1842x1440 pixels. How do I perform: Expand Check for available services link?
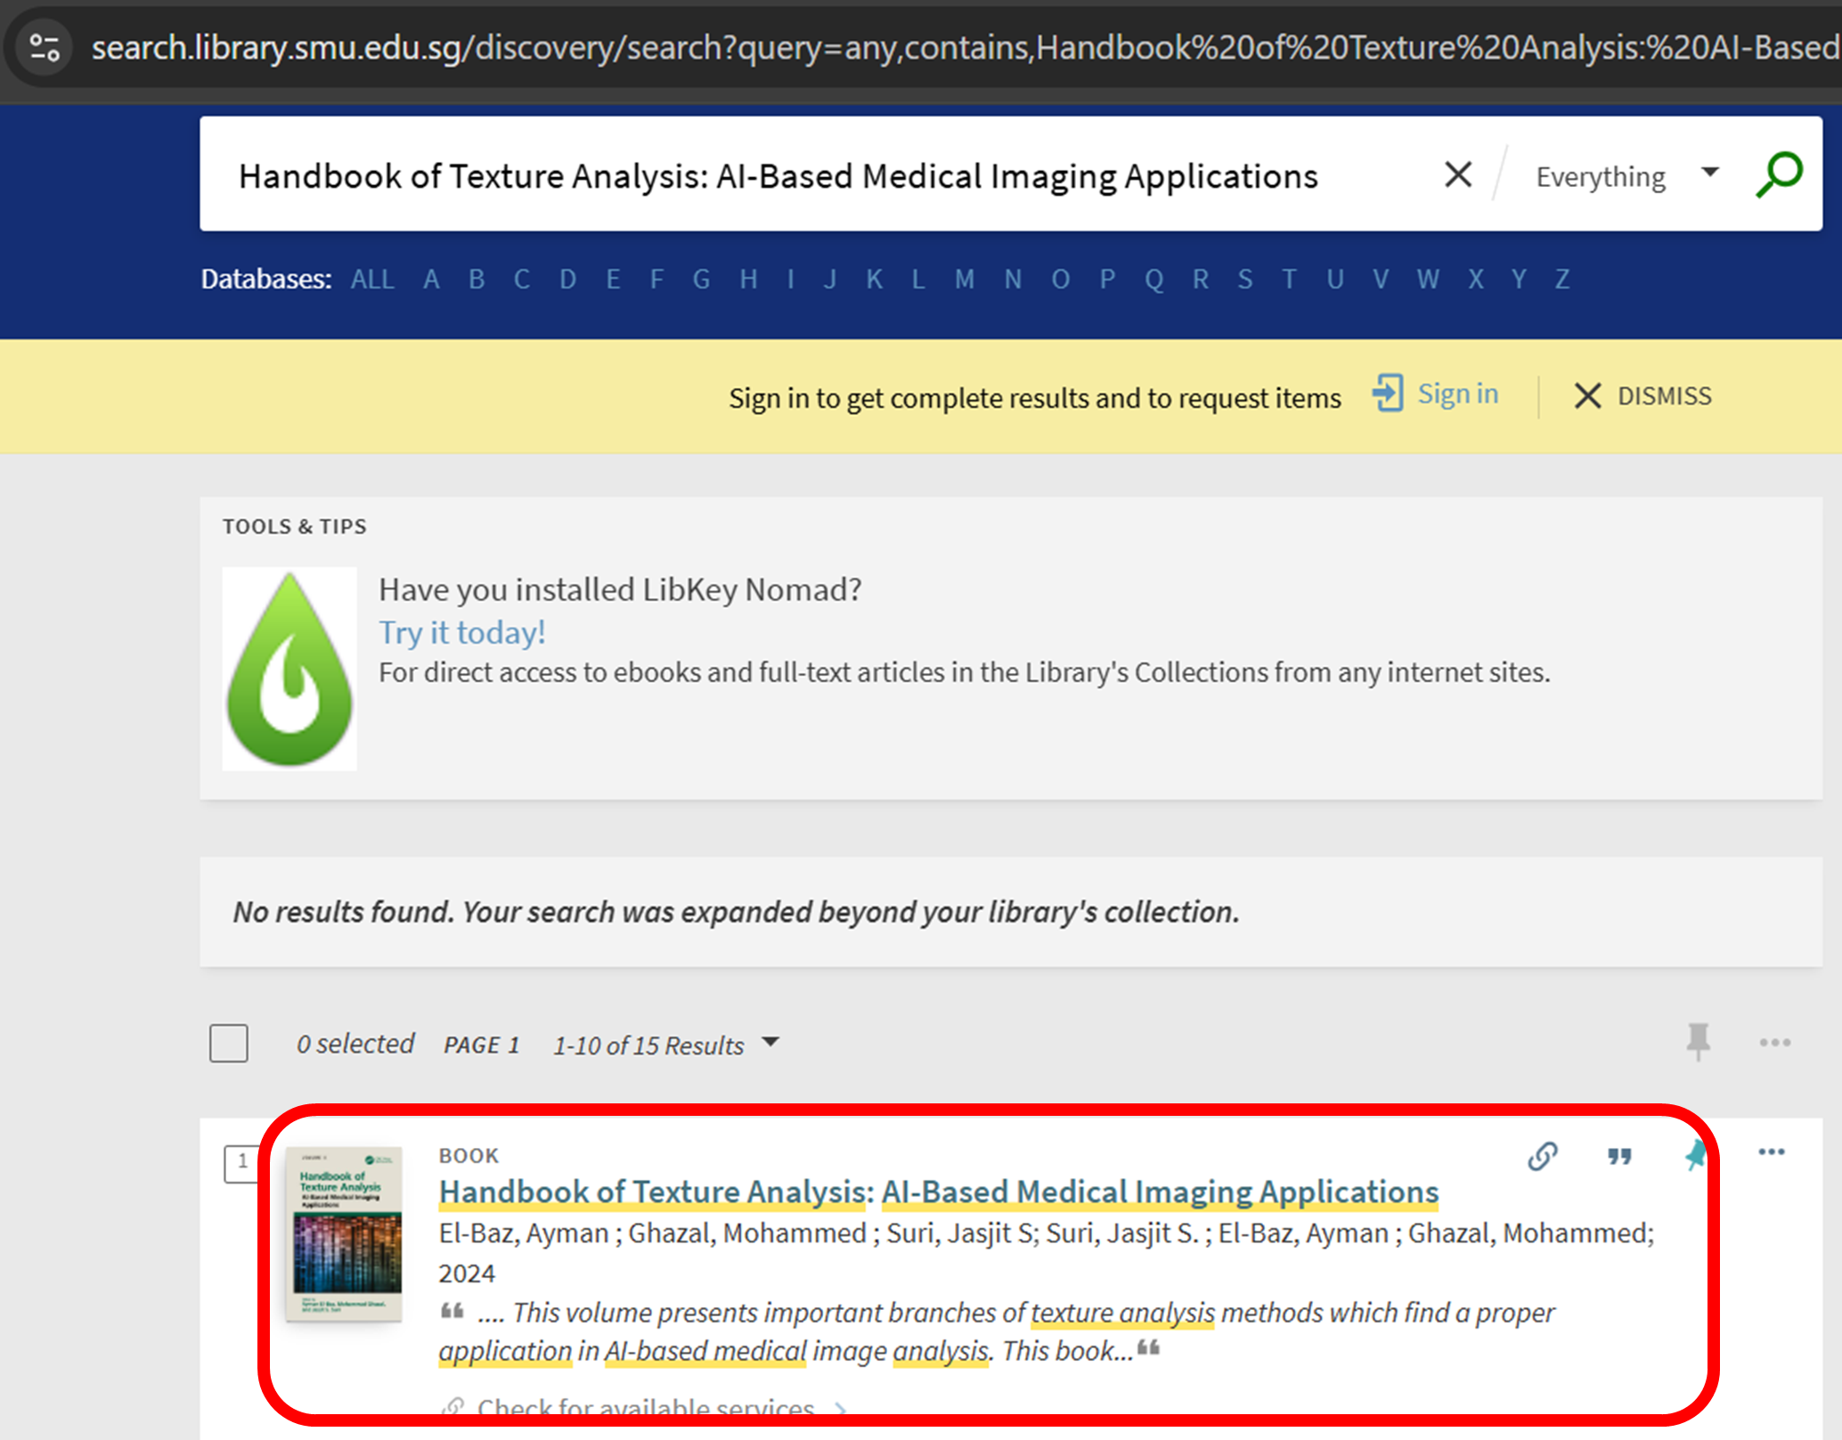(x=646, y=1407)
